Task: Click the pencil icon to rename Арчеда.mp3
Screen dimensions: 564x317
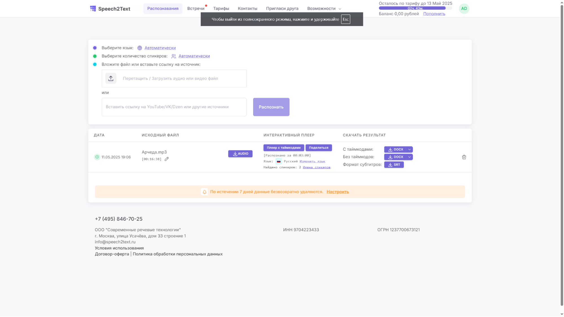Action: (167, 159)
